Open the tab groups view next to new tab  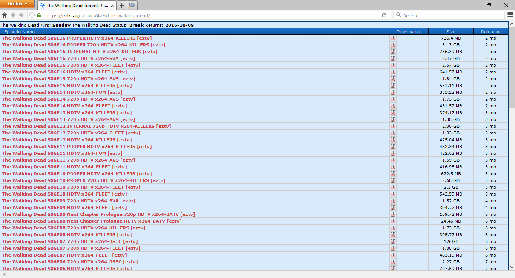132,6
